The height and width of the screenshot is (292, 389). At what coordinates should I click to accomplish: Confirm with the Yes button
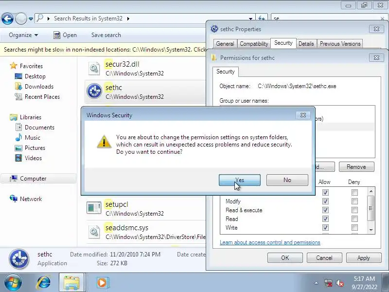[x=239, y=180]
